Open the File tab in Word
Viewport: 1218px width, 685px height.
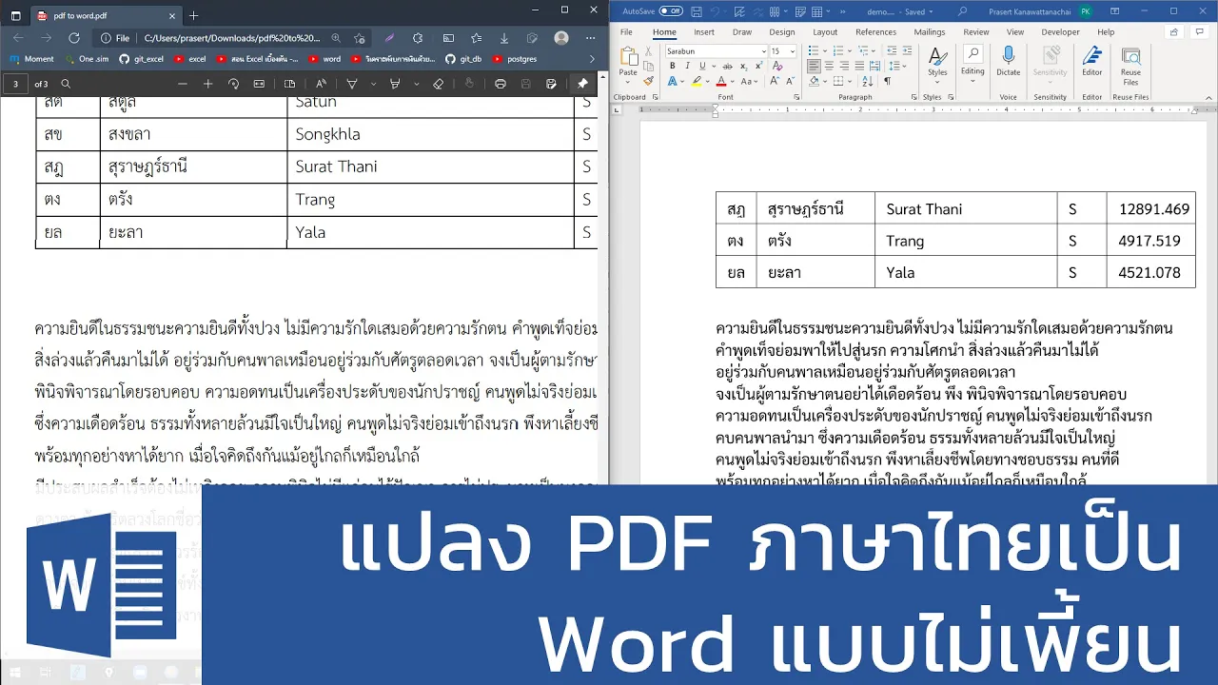[626, 31]
